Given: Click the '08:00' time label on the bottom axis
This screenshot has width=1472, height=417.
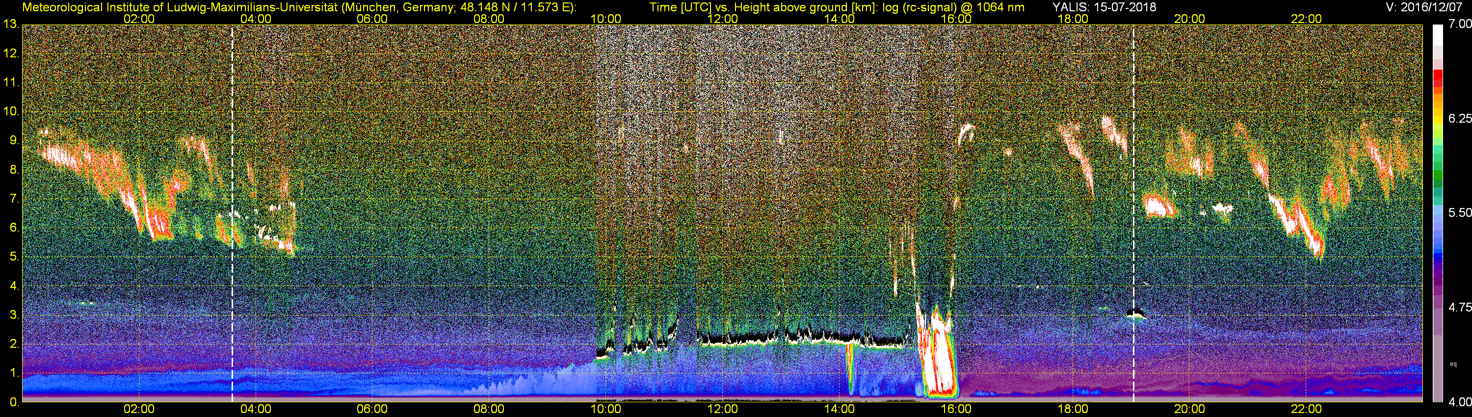Looking at the screenshot, I should 489,409.
